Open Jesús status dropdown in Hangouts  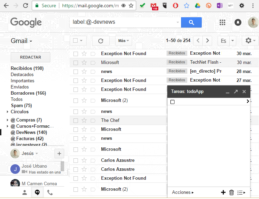click(37, 154)
